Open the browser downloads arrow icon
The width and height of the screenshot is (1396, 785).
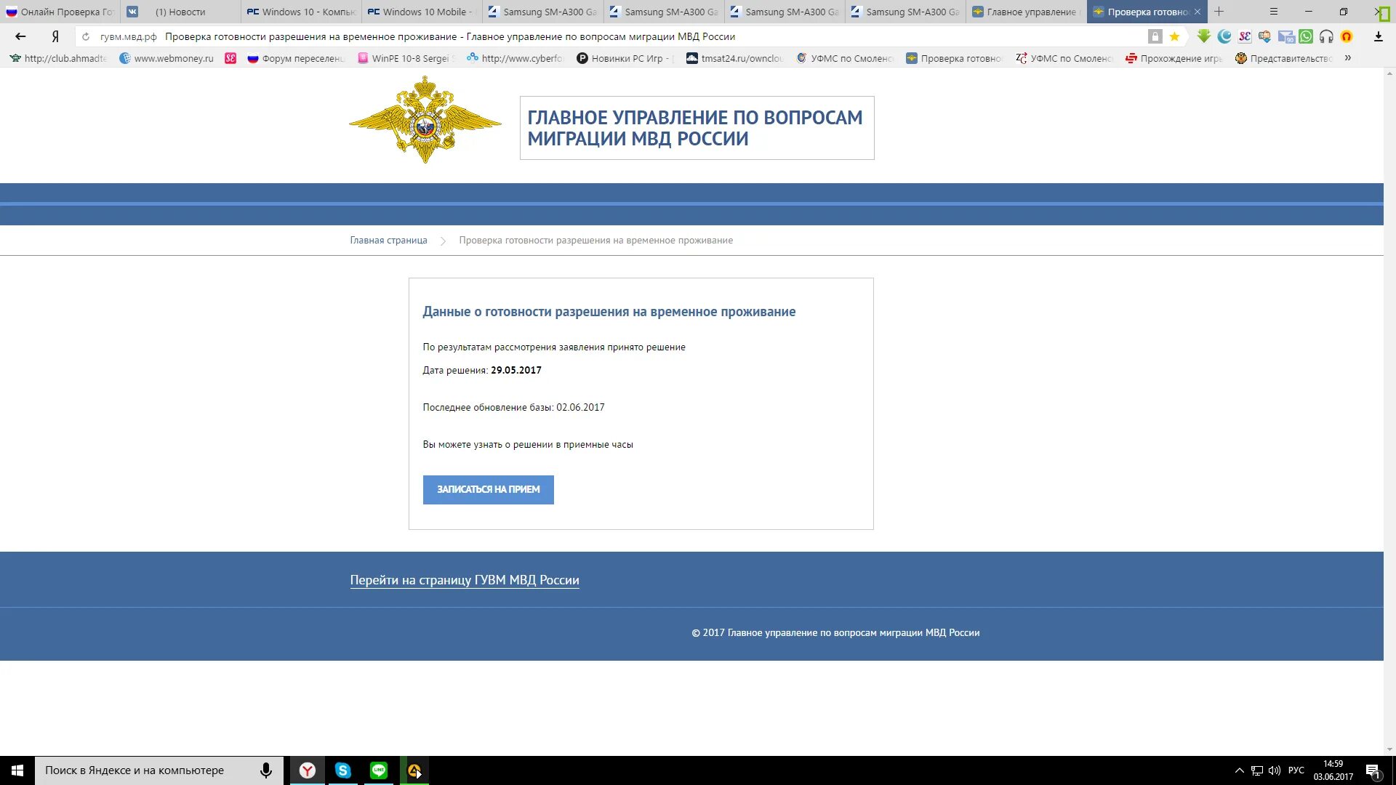click(x=1378, y=36)
